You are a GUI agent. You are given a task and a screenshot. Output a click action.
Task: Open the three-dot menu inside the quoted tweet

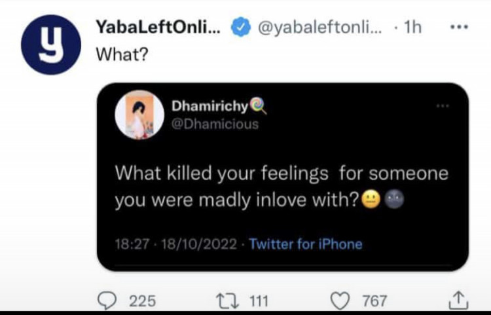point(445,105)
